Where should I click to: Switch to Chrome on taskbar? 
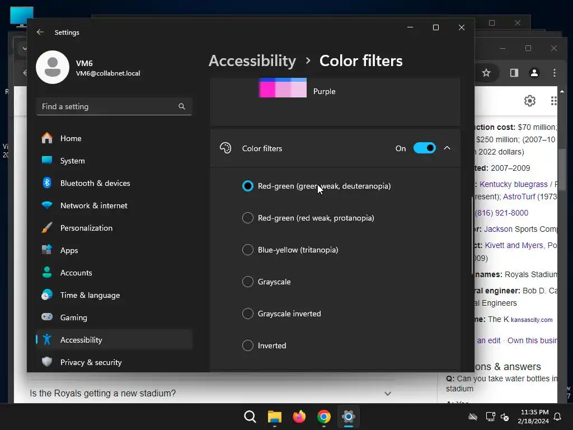(324, 417)
